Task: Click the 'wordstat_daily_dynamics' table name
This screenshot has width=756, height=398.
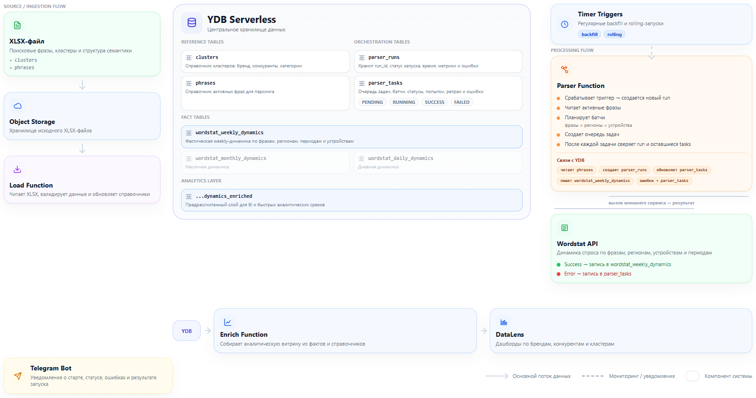Action: (x=400, y=158)
